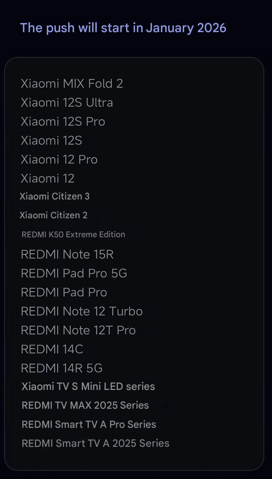Screen dimensions: 272x479
Task: Click Xiaomi Citizen 2 in the list
Action: (x=54, y=216)
